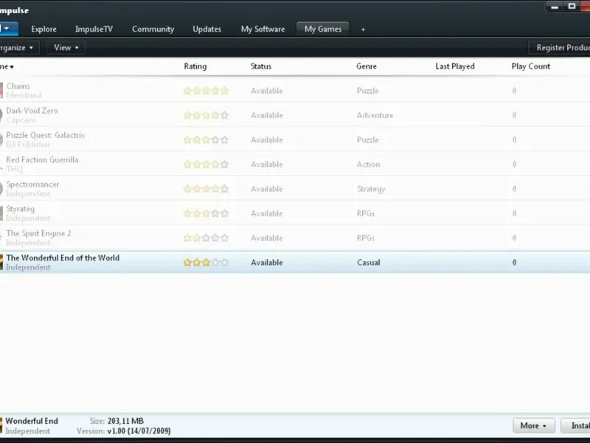The width and height of the screenshot is (590, 443).
Task: Click the Spectromancer game icon
Action: click(x=1, y=188)
